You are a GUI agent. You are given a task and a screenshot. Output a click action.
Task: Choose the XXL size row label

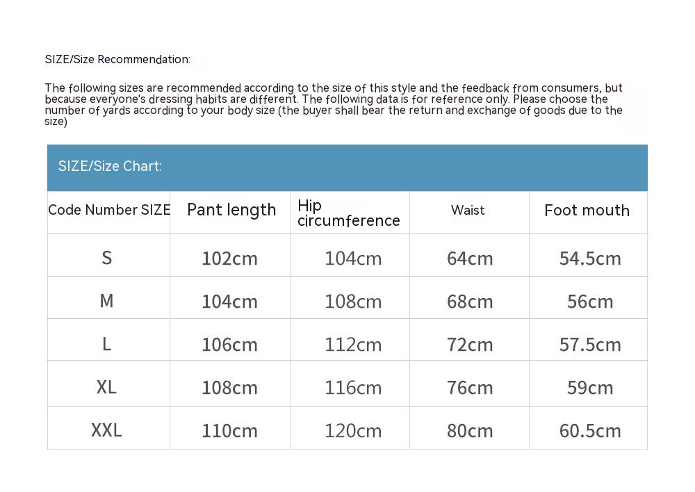click(x=106, y=430)
